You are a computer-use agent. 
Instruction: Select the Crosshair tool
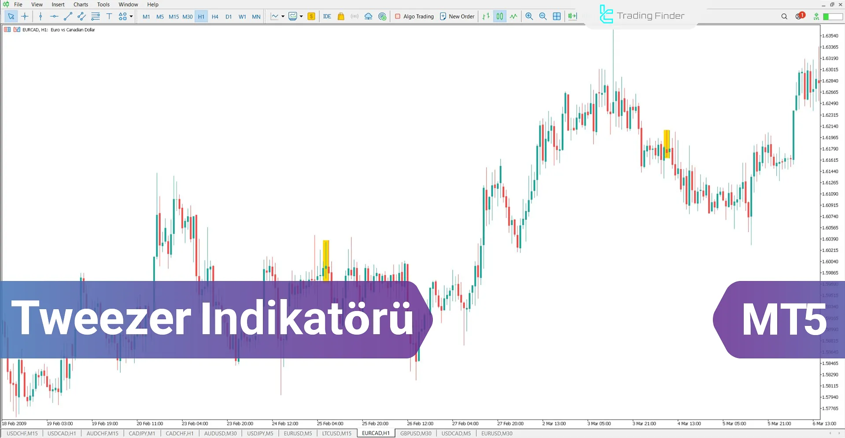(25, 16)
